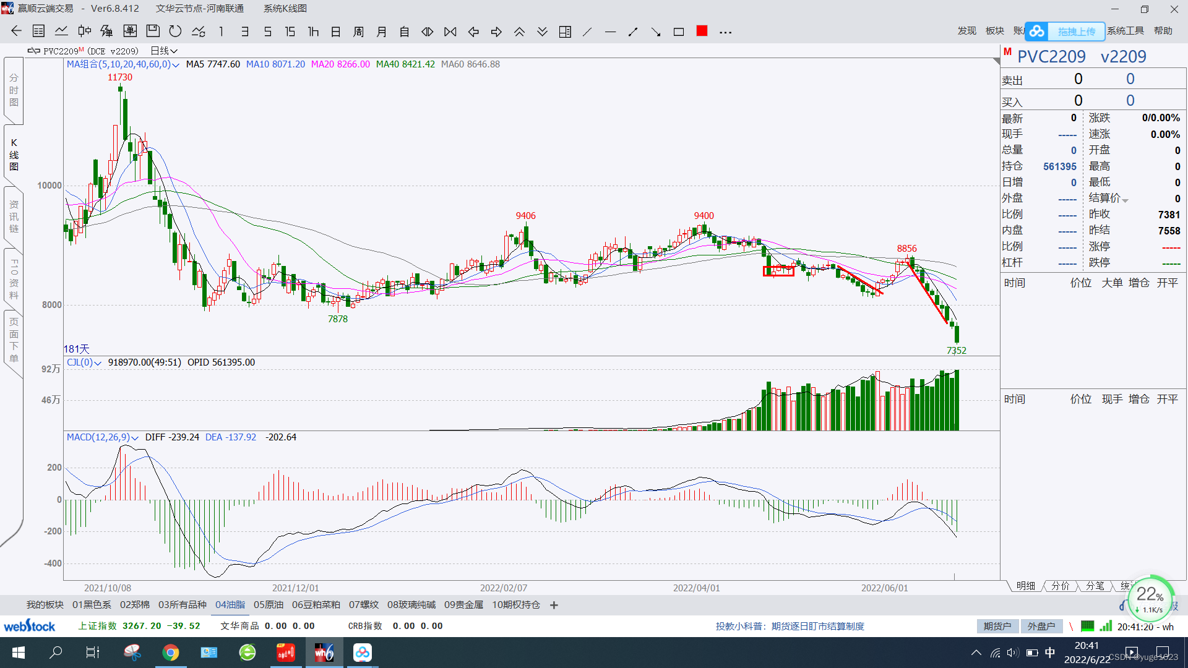
Task: Open the F10资料 side tab
Action: point(14,279)
